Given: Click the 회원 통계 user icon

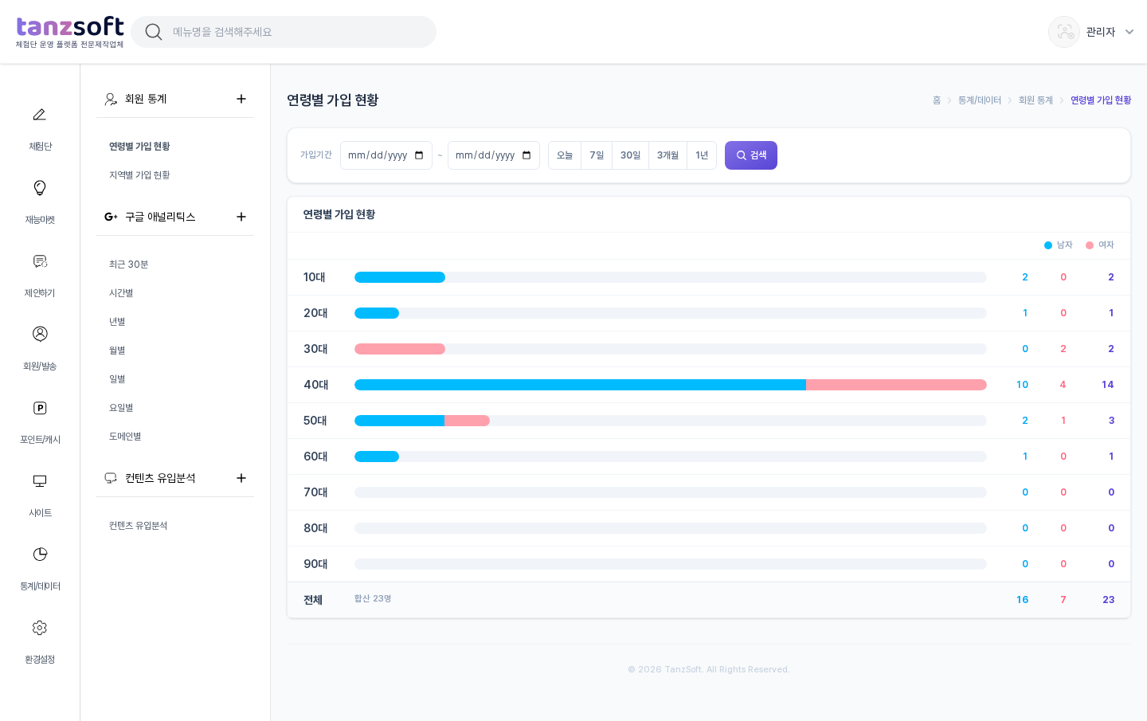Looking at the screenshot, I should 111,99.
